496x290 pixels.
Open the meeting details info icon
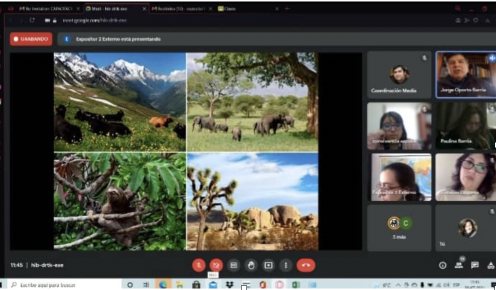pos(442,265)
